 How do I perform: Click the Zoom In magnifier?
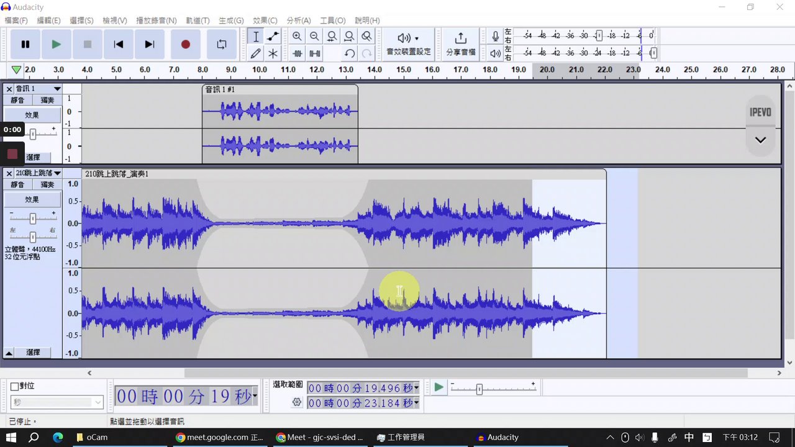[297, 37]
